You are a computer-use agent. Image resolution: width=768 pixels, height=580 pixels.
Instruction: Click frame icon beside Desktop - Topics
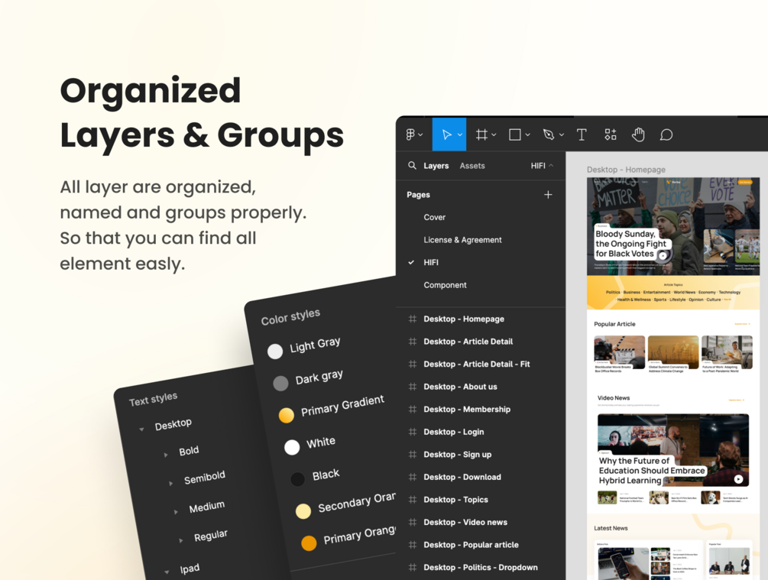[413, 499]
